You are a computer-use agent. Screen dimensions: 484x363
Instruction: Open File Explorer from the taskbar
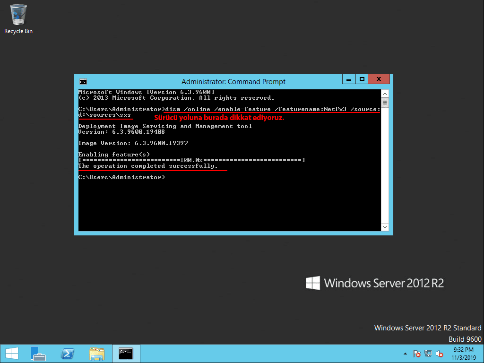(96, 354)
